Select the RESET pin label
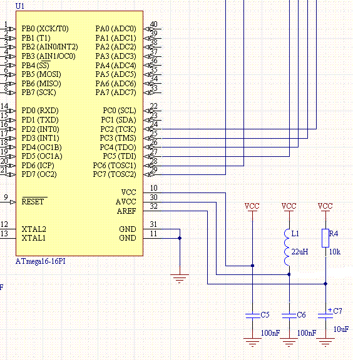The width and height of the screenshot is (353, 360). (x=33, y=202)
